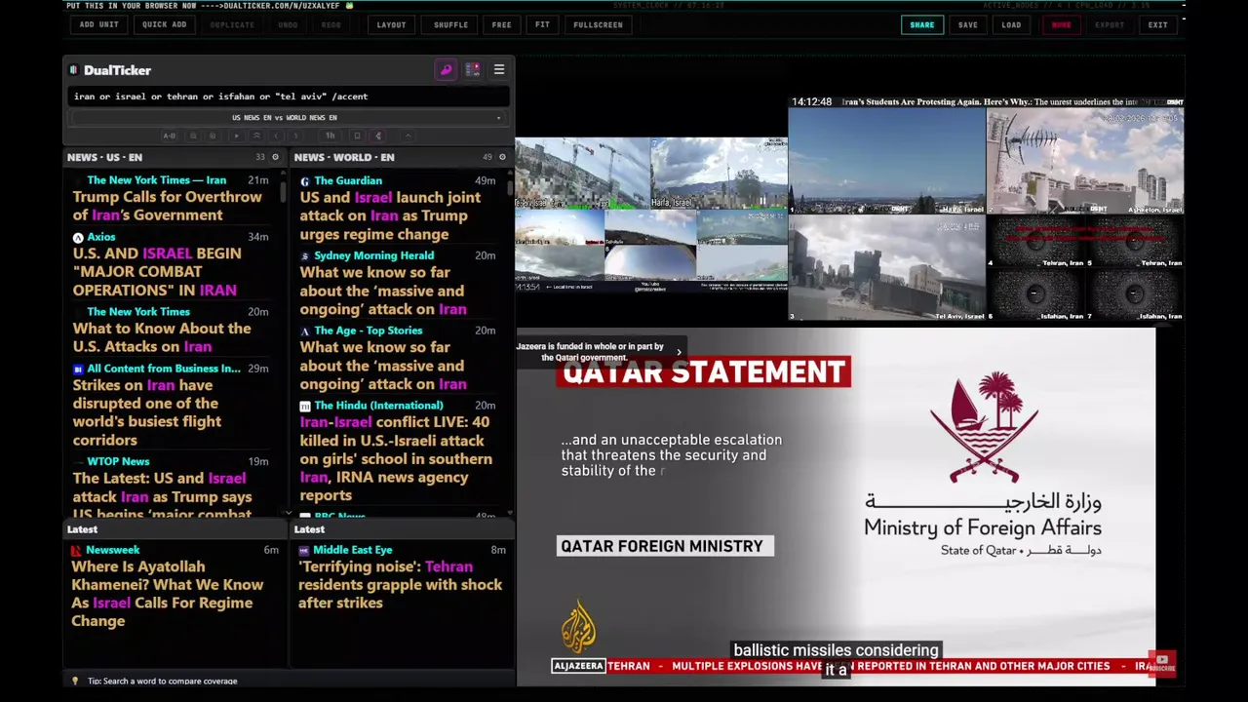Viewport: 1248px width, 702px height.
Task: Switch to FULLSCREEN mode
Action: (598, 24)
